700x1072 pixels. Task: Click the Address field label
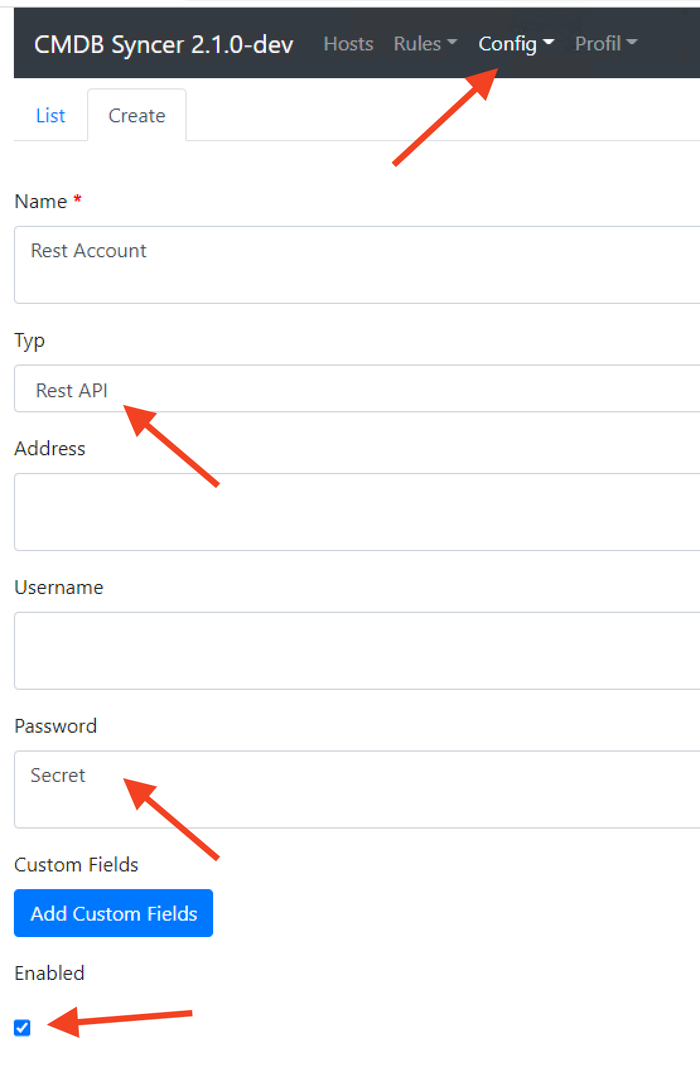coord(50,448)
